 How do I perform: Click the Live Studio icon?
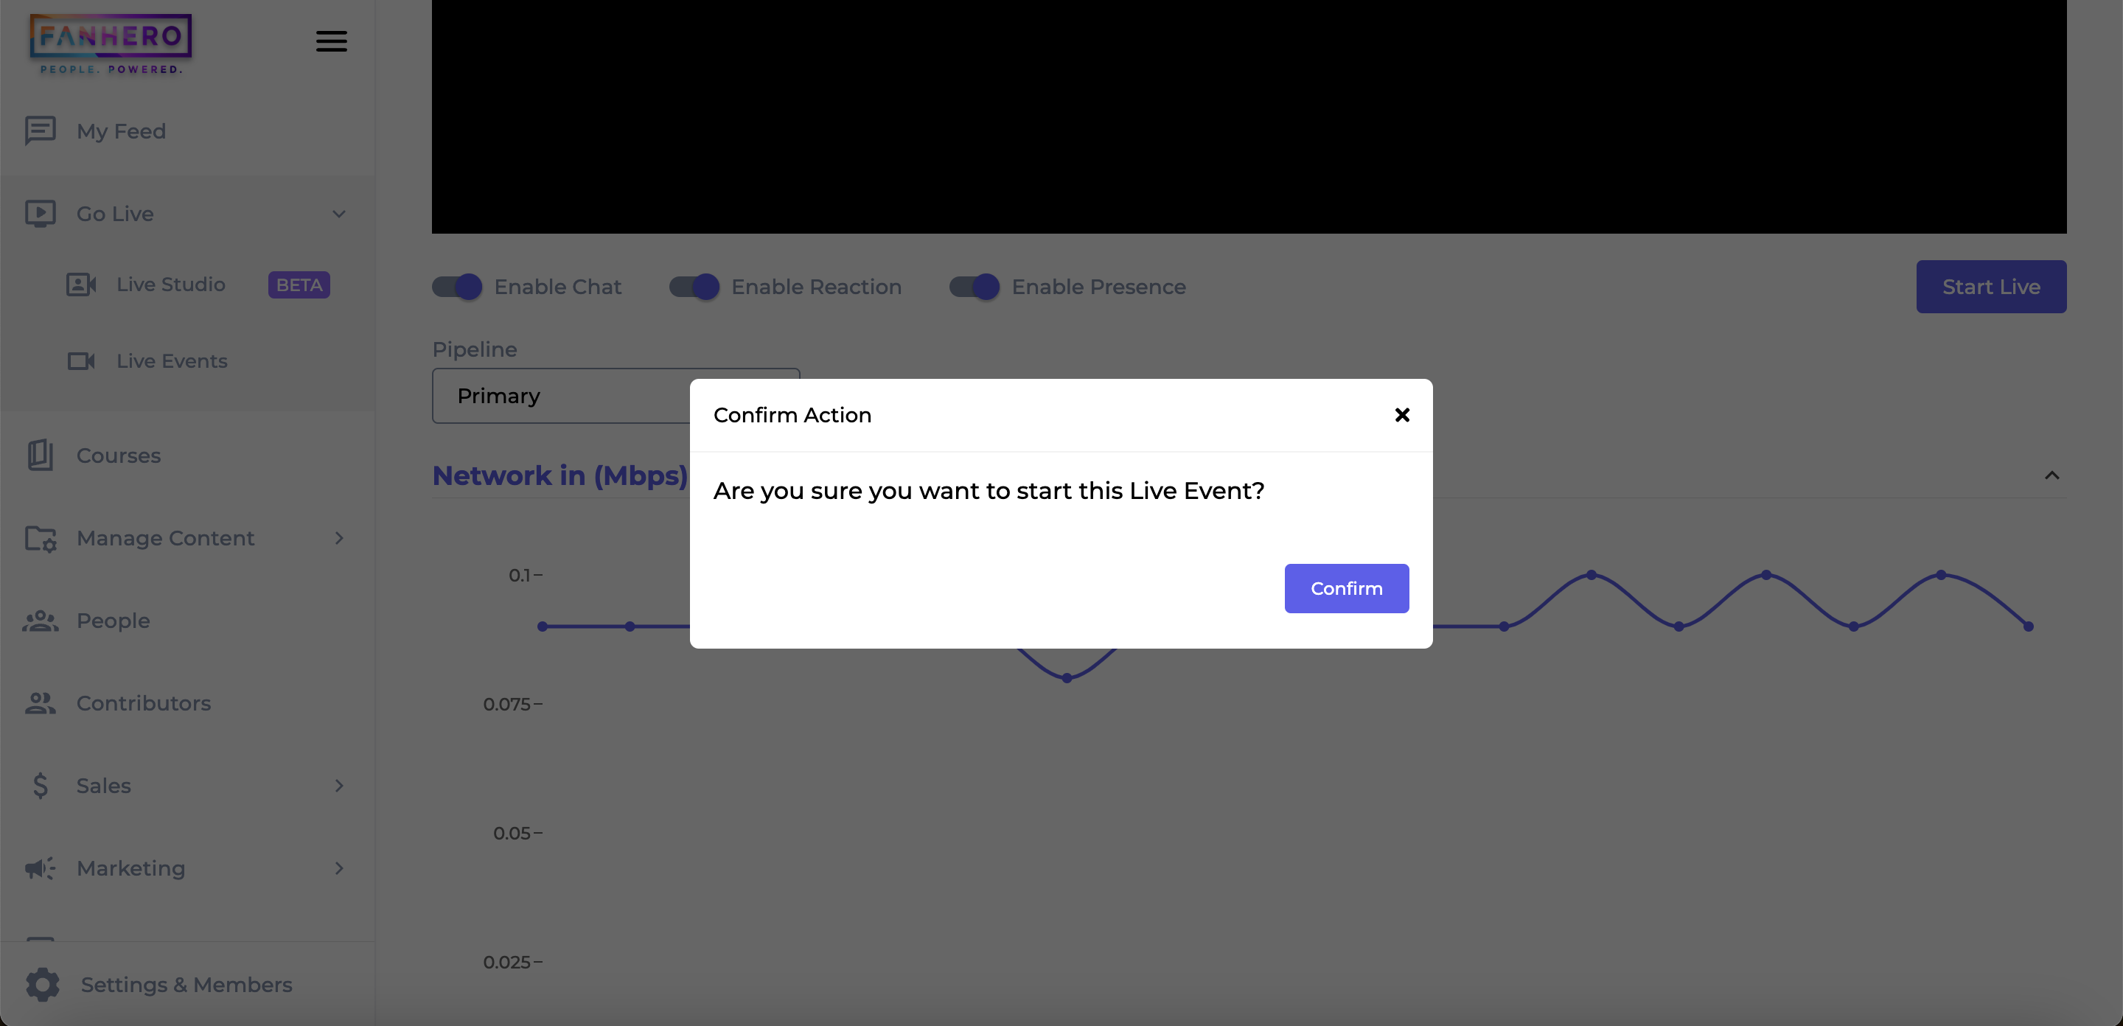(x=81, y=283)
